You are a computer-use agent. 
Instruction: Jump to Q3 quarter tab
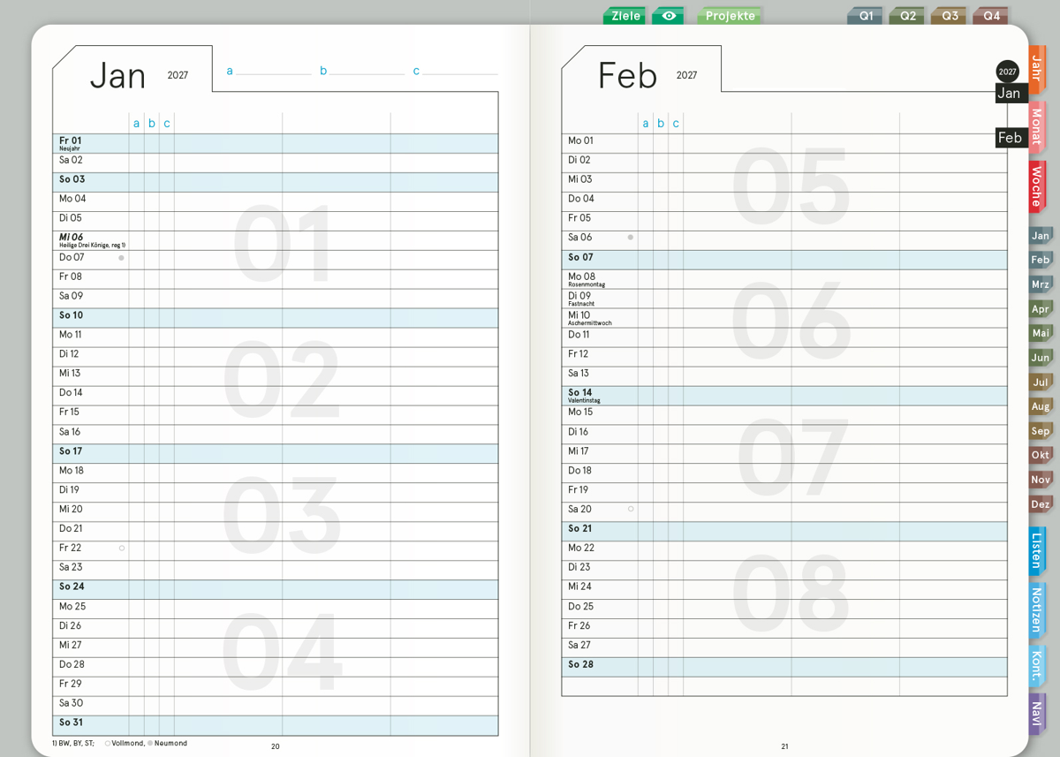click(x=949, y=16)
